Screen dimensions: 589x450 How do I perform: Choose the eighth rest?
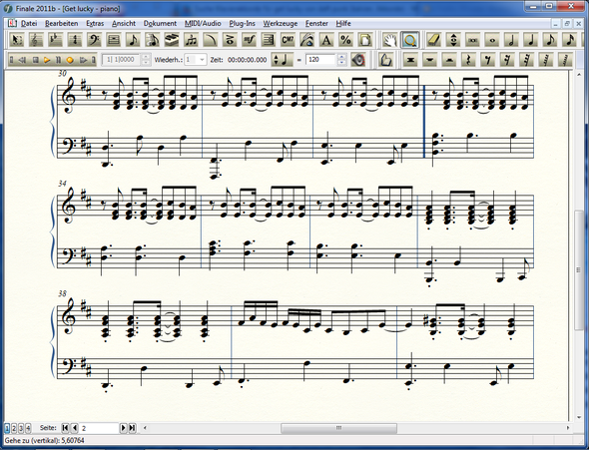click(488, 60)
